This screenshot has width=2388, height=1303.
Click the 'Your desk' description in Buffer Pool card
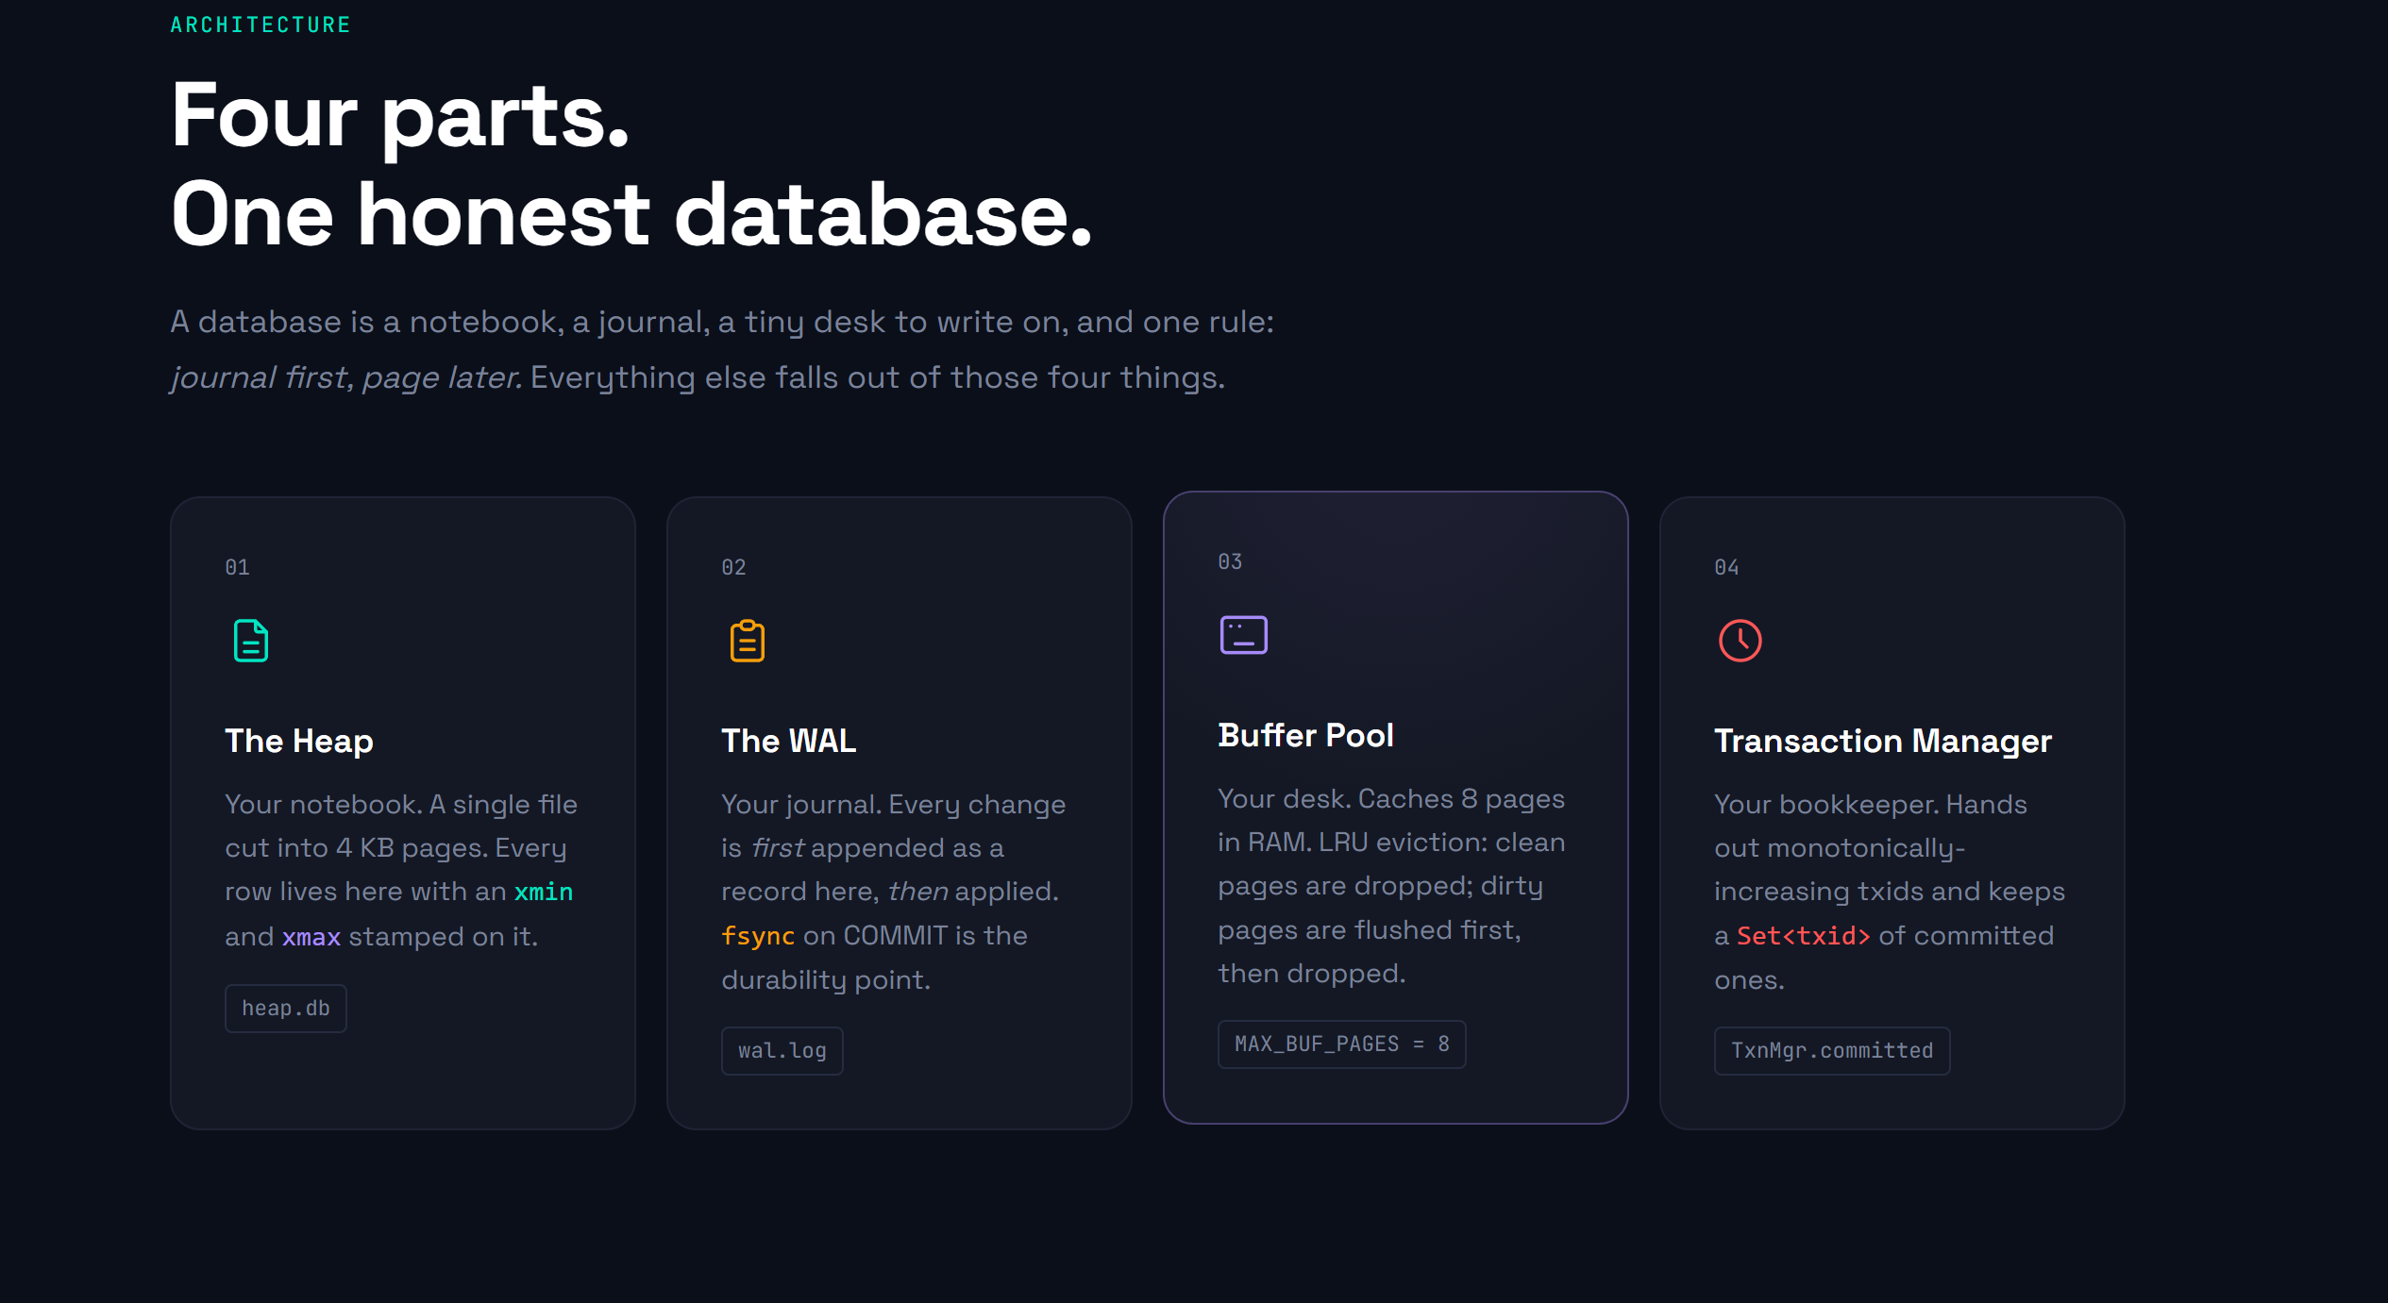[x=1391, y=886]
